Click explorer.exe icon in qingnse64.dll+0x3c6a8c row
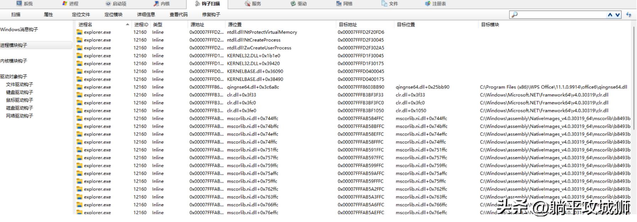Screen dimensions: 637x222 [79, 87]
